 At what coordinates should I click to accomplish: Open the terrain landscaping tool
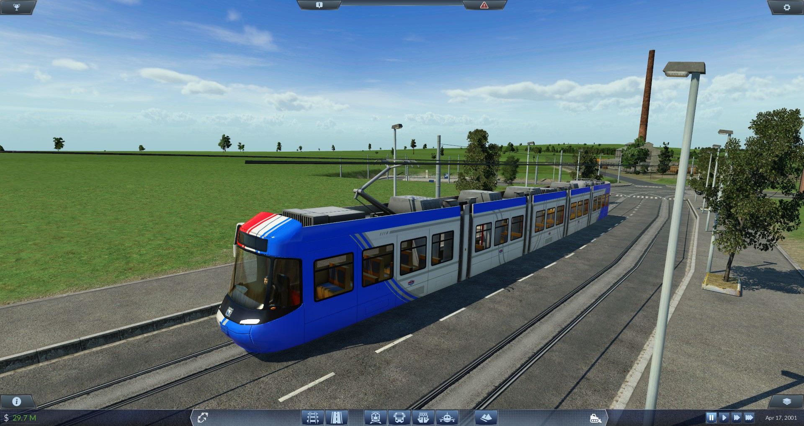[x=486, y=418]
